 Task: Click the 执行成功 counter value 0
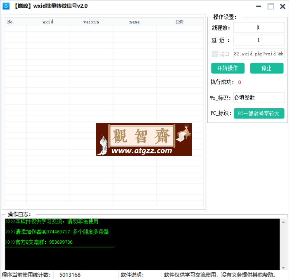(x=240, y=82)
